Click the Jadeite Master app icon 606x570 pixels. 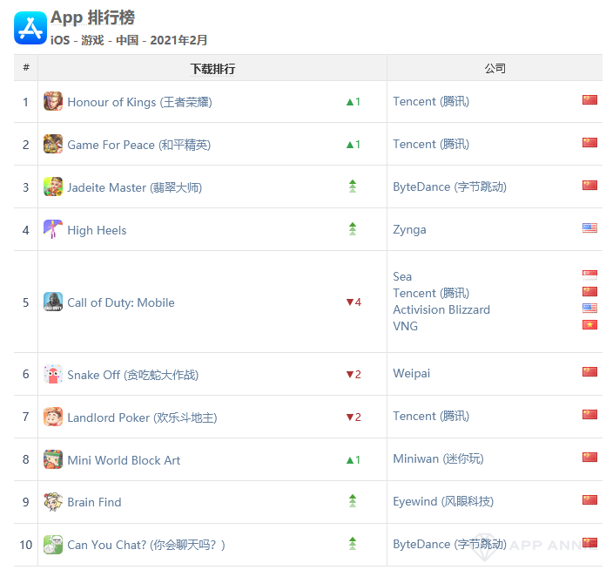point(53,187)
